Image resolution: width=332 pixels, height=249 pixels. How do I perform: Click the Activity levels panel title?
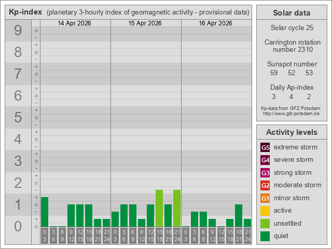pos(291,132)
